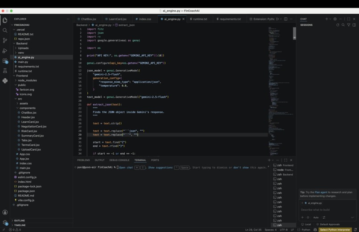Open Source Control view in activity bar

coord(5,40)
